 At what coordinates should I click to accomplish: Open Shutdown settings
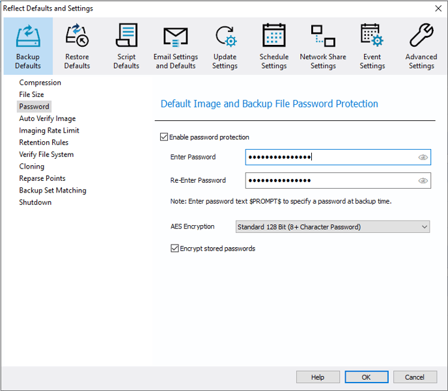pos(35,202)
